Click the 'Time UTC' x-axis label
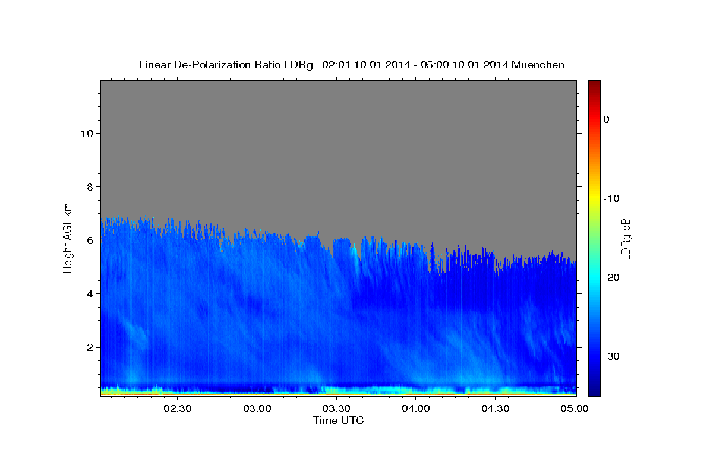713x475 pixels. [338, 420]
